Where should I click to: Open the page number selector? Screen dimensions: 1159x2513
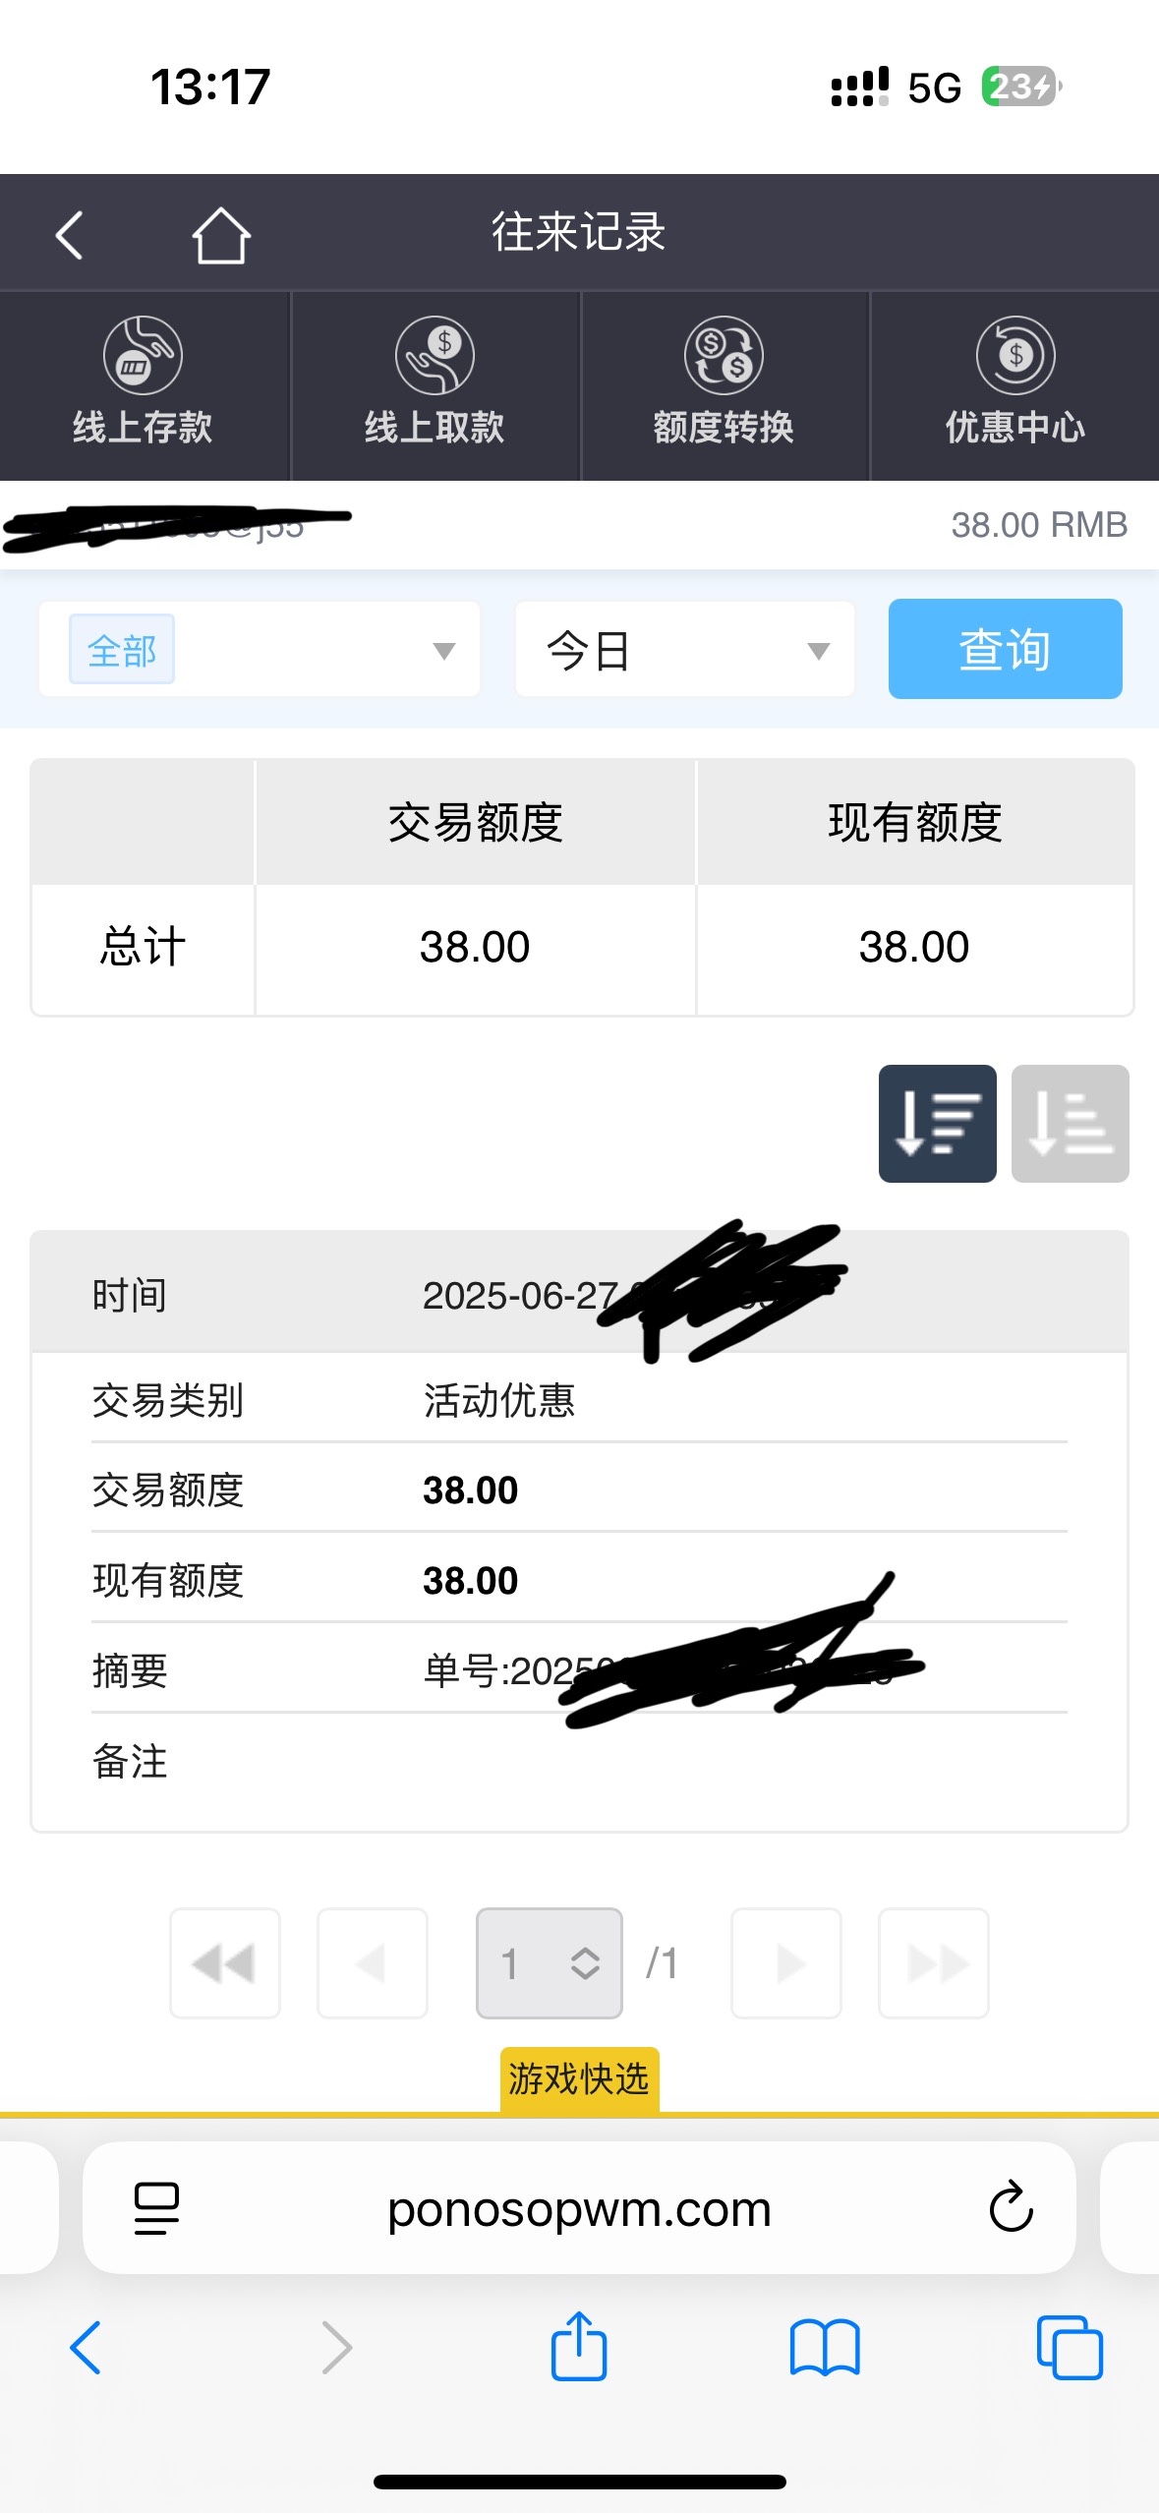pyautogui.click(x=549, y=1963)
